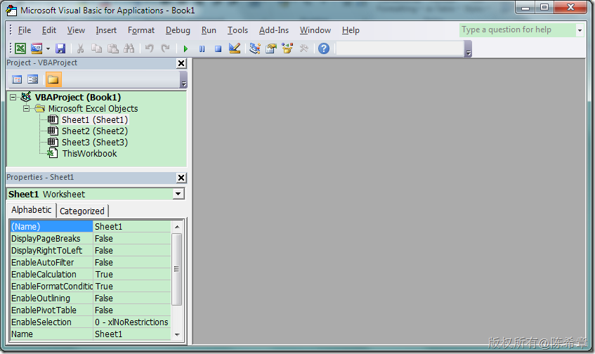The width and height of the screenshot is (595, 354).
Task: Open the Tools menu
Action: (237, 30)
